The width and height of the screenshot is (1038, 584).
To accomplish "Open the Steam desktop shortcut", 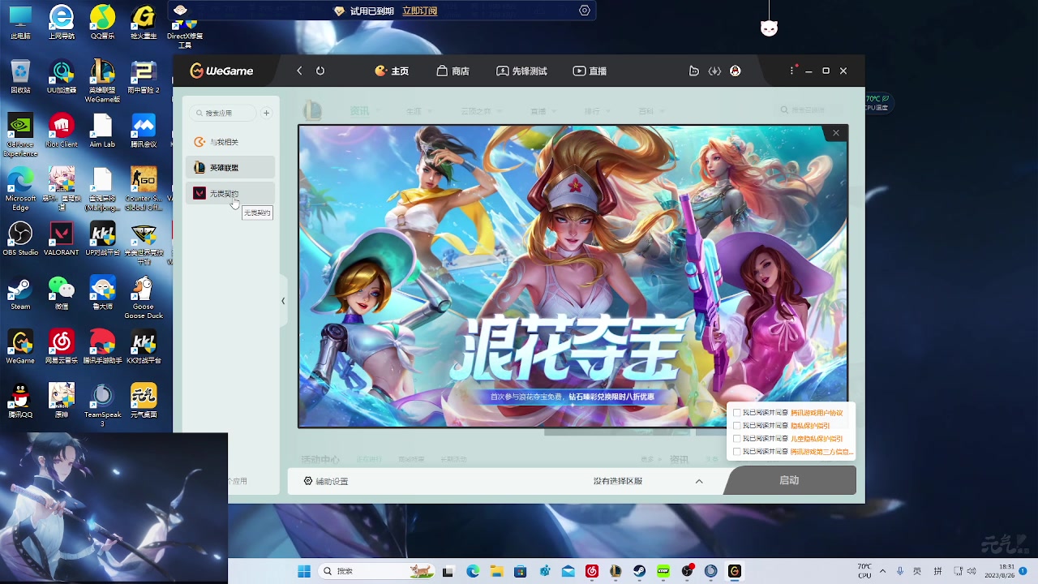I will point(20,294).
